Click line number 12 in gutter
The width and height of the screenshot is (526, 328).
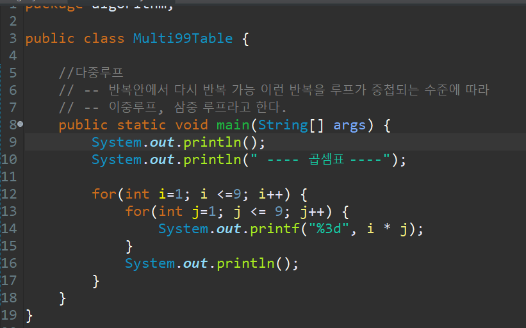click(9, 194)
